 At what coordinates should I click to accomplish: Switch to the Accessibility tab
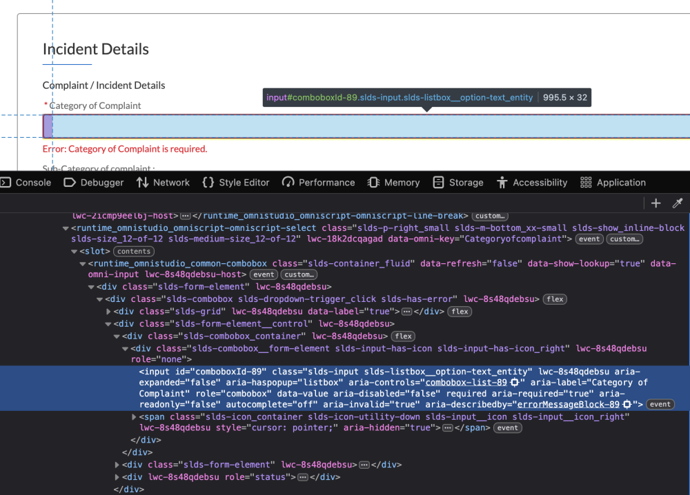(532, 183)
